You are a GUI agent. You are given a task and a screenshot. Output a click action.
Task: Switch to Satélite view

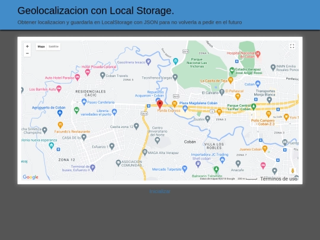(53, 47)
